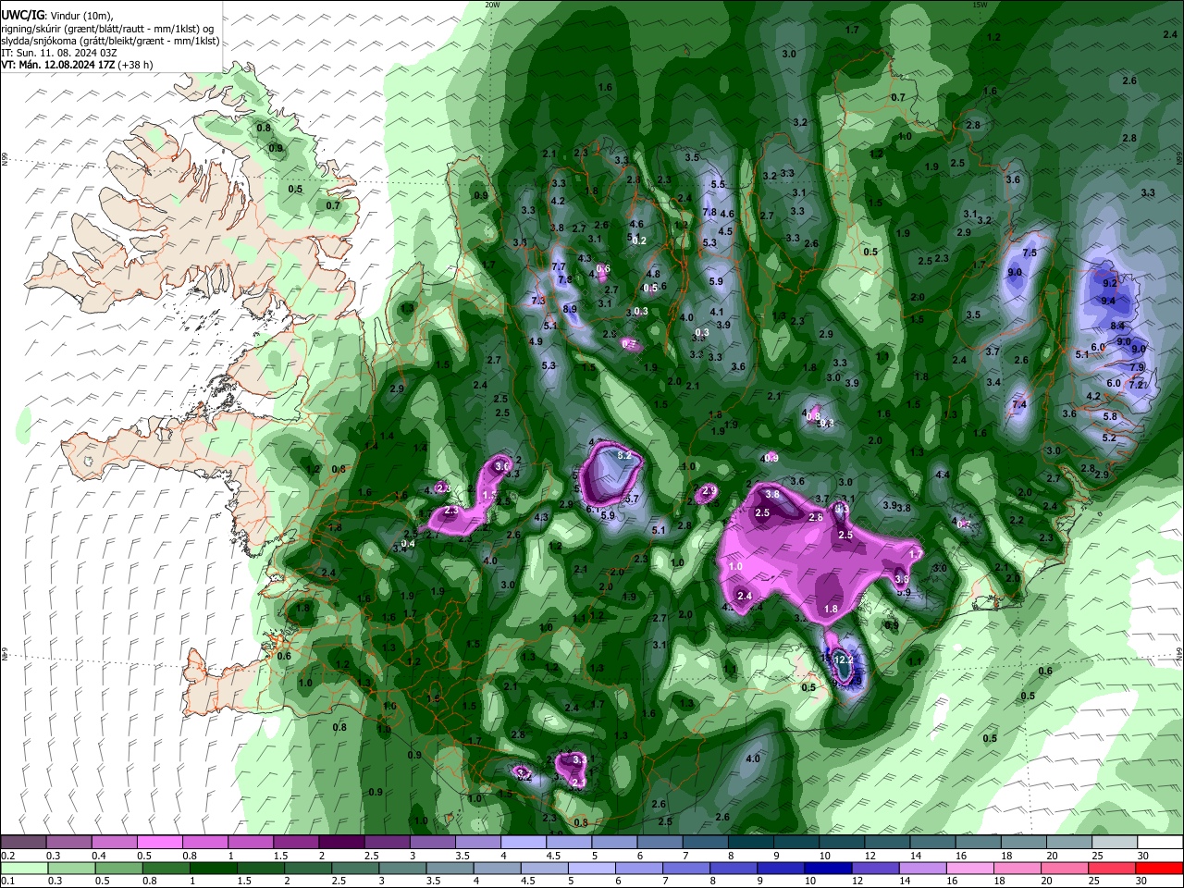
Task: Click the 12.2 precipitation value on the map
Action: pyautogui.click(x=843, y=660)
